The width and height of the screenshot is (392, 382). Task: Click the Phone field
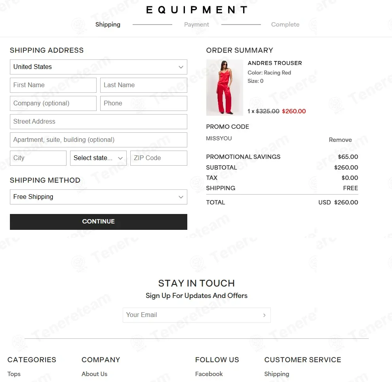(x=144, y=103)
